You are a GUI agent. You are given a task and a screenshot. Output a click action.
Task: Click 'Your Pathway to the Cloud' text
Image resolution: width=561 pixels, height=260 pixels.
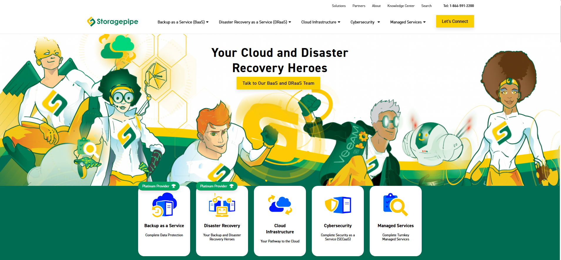280,241
